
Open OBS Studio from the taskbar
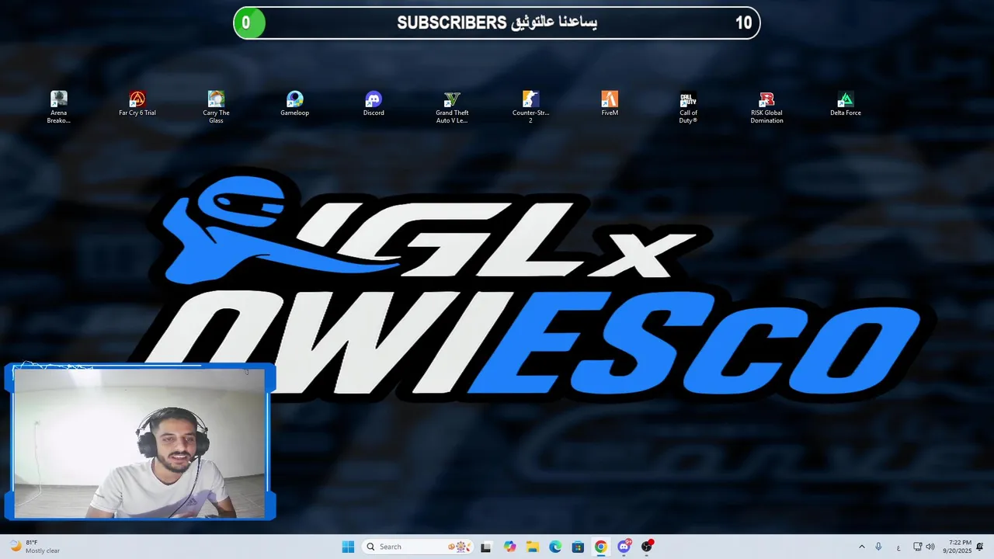click(647, 547)
